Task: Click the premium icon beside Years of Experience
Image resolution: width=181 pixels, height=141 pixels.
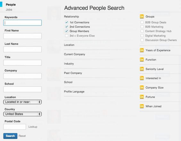Action: click(142, 50)
